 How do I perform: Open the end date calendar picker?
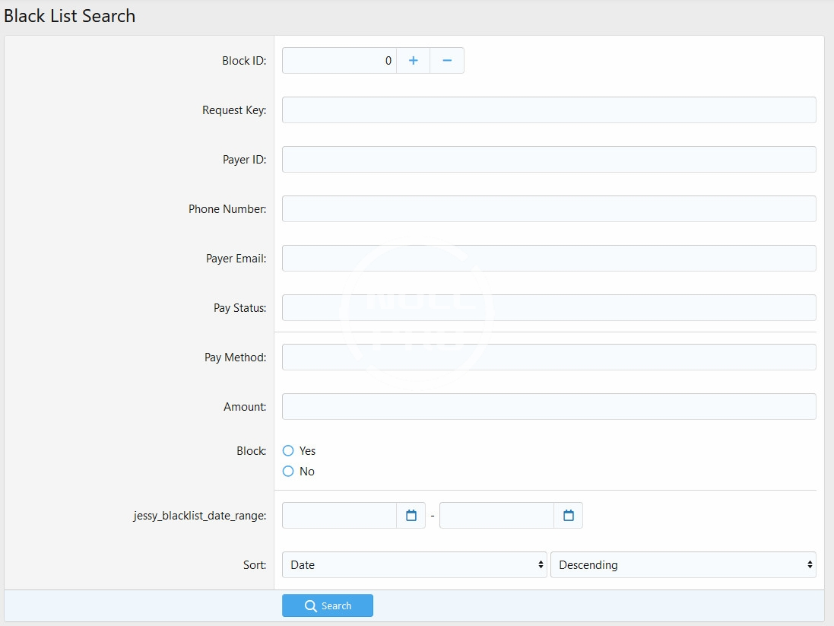point(569,516)
